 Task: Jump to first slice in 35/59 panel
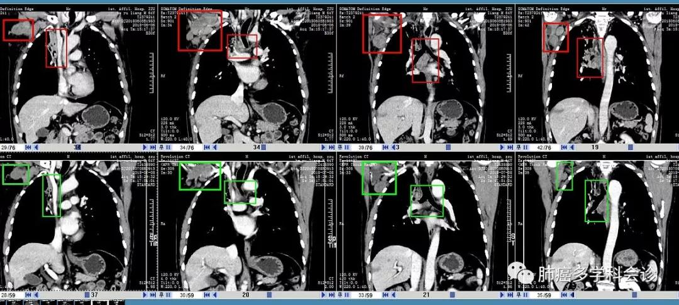pos(564,295)
